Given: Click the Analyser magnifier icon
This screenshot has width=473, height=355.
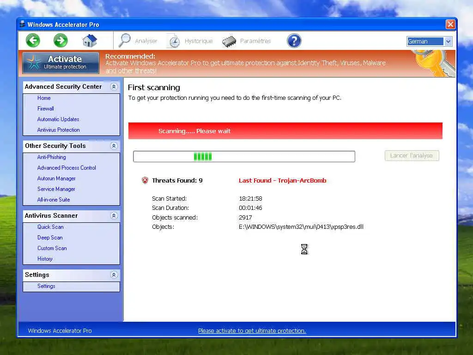Looking at the screenshot, I should pyautogui.click(x=124, y=41).
